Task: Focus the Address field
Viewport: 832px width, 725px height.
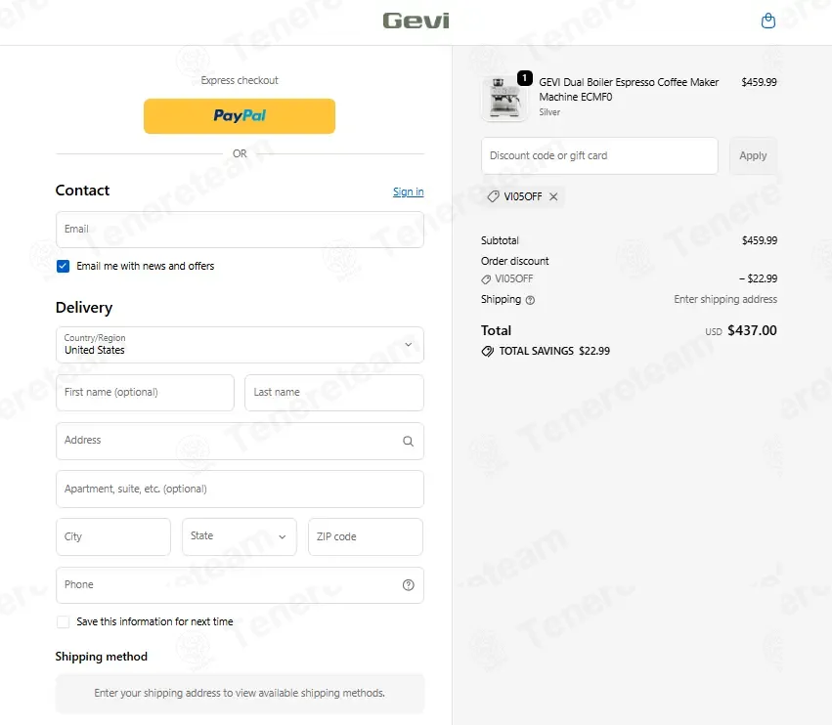Action: point(240,441)
